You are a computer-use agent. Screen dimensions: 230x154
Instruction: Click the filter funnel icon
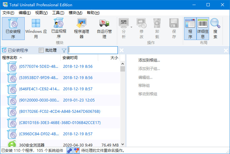pyautogui.click(x=64, y=51)
